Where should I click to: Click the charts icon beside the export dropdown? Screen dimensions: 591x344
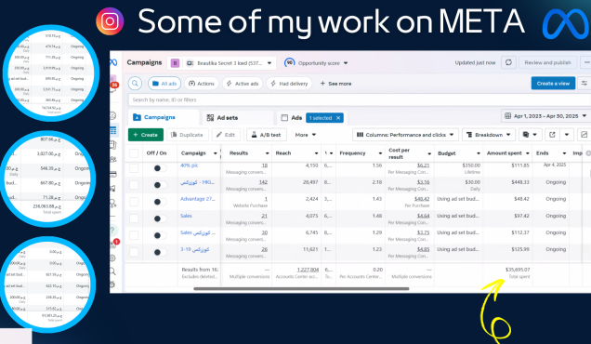click(584, 135)
